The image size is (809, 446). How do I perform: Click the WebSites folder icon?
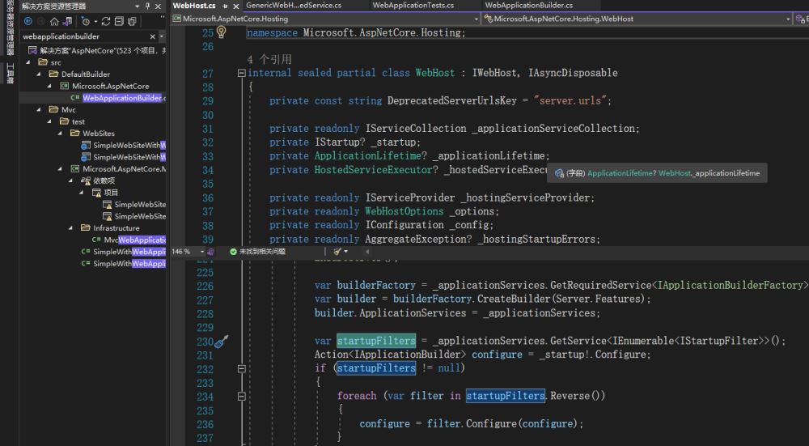coord(74,134)
